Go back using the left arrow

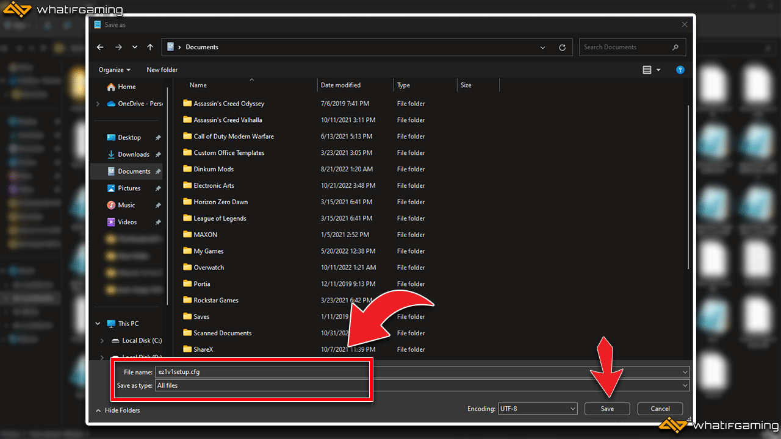click(x=100, y=47)
